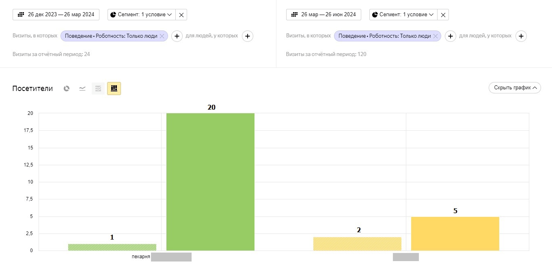The height and width of the screenshot is (268, 552).
Task: Add visit condition in left segment
Action: pyautogui.click(x=177, y=36)
